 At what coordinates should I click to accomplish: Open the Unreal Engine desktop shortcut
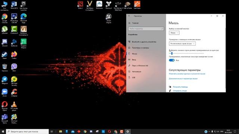109,19
